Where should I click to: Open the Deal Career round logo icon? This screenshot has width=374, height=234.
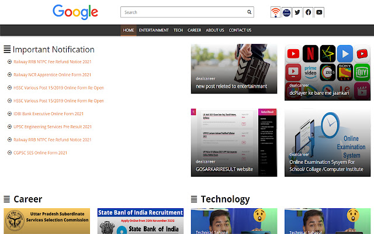[x=286, y=12]
